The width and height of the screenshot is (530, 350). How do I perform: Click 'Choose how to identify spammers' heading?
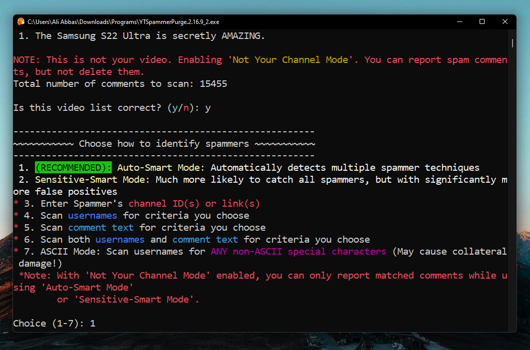164,144
